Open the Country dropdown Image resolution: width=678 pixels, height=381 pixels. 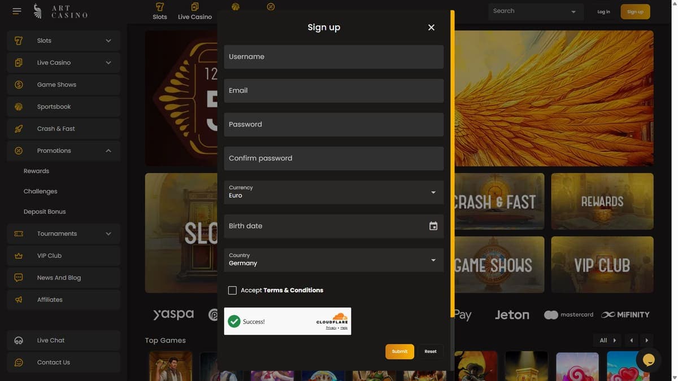coord(333,260)
